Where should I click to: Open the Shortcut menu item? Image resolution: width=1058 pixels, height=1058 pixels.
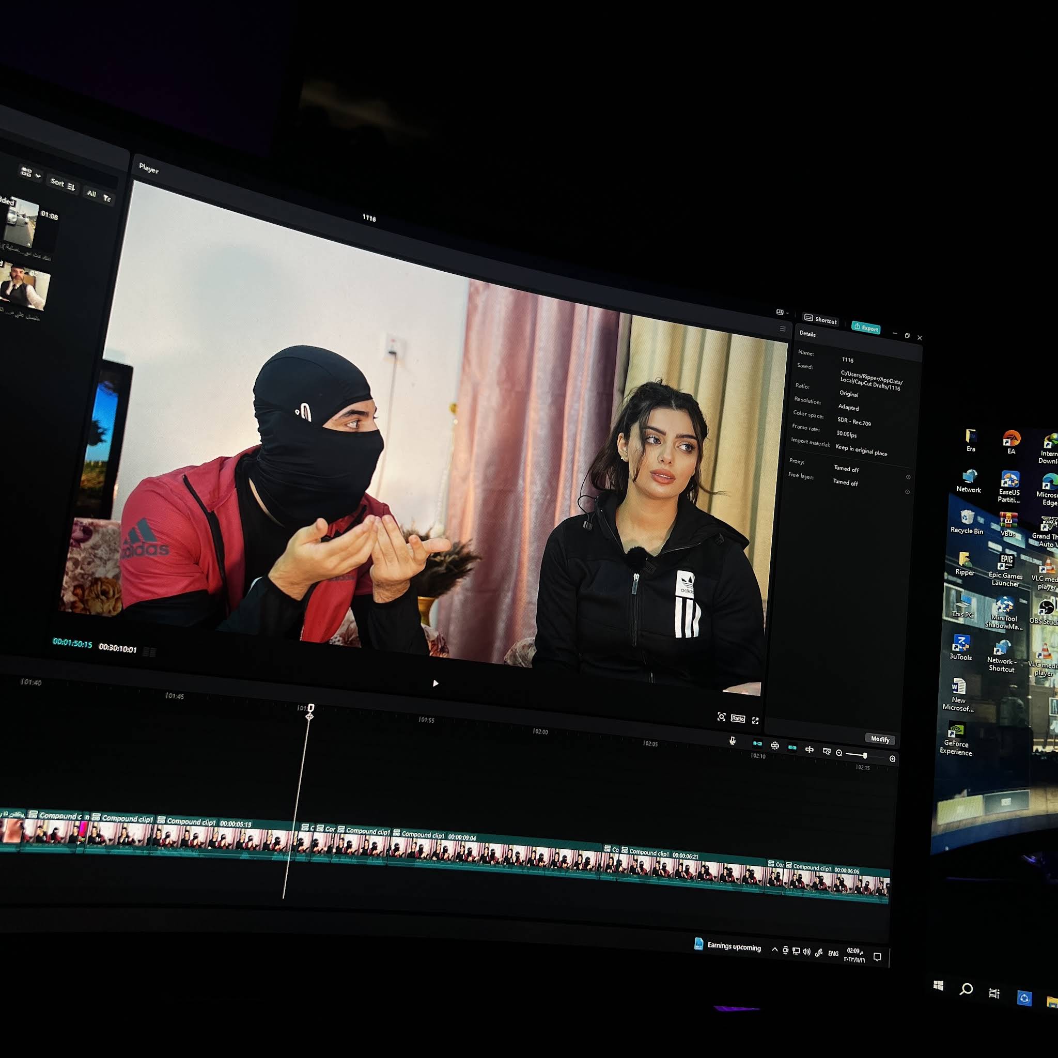(820, 320)
